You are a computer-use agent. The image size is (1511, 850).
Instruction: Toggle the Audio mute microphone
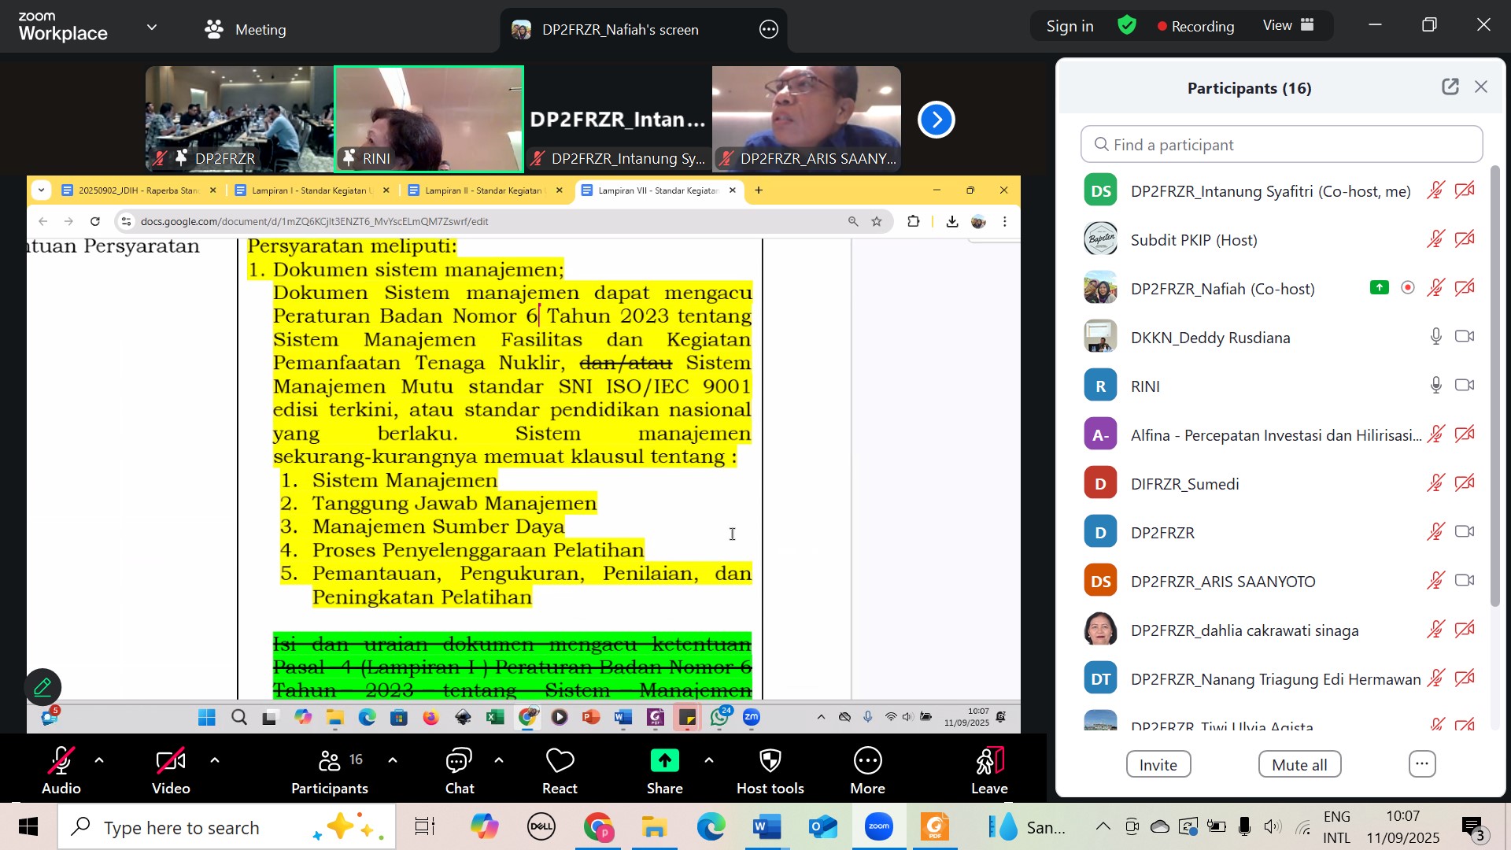point(61,771)
